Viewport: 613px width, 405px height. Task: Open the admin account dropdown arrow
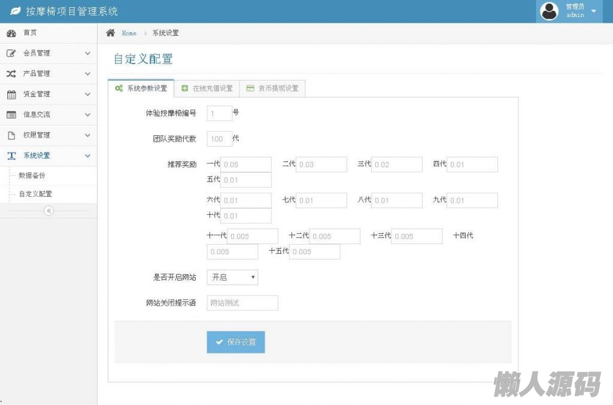593,11
